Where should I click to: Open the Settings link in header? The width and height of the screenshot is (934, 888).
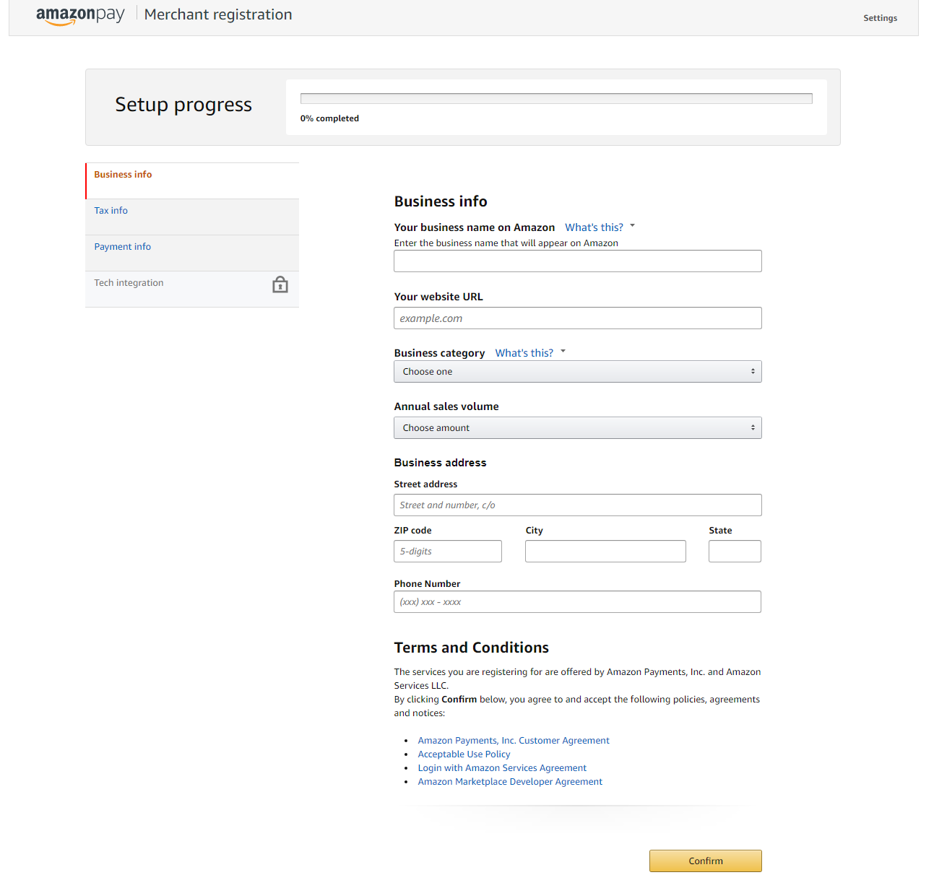[880, 18]
